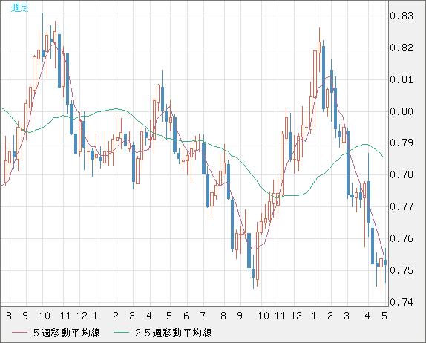426x343 pixels.
Task: Click the 0.79 price axis label
Action: tap(402, 143)
